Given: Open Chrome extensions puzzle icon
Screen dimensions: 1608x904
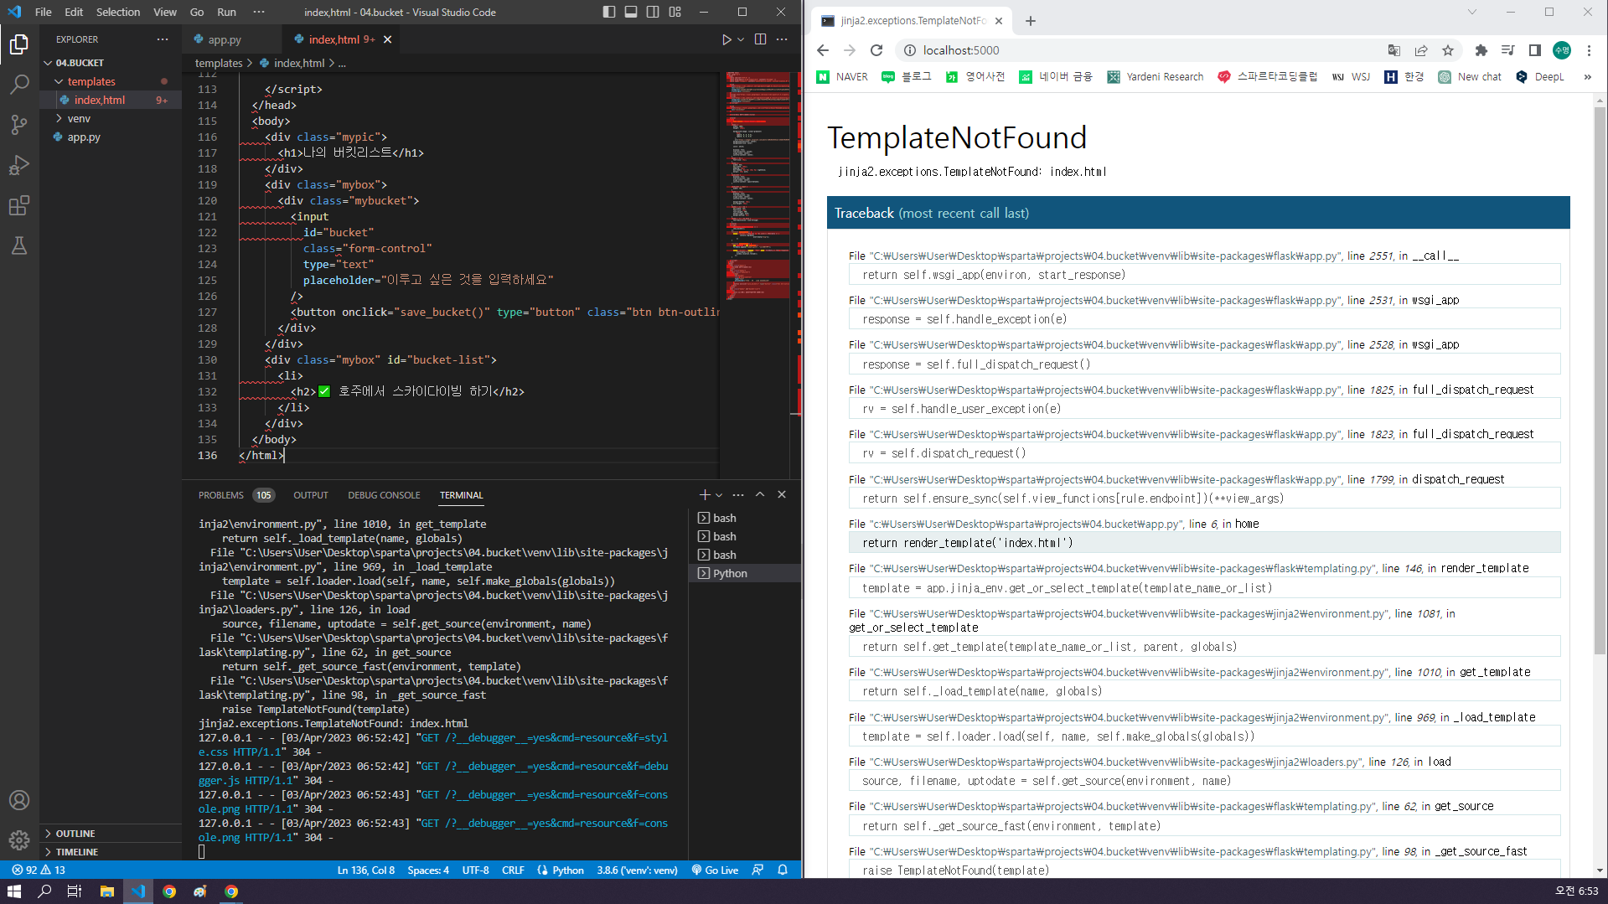Looking at the screenshot, I should point(1481,50).
